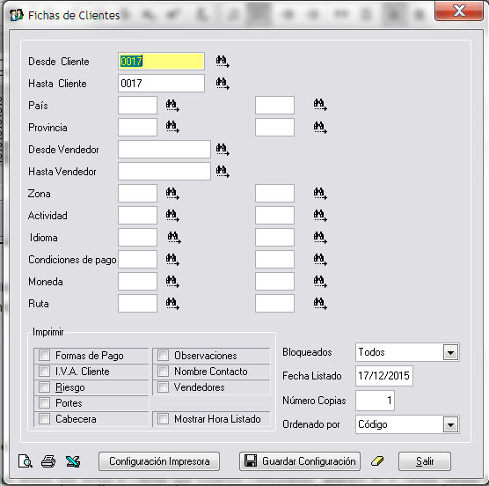Click the Salir button
489x486 pixels.
[x=425, y=461]
